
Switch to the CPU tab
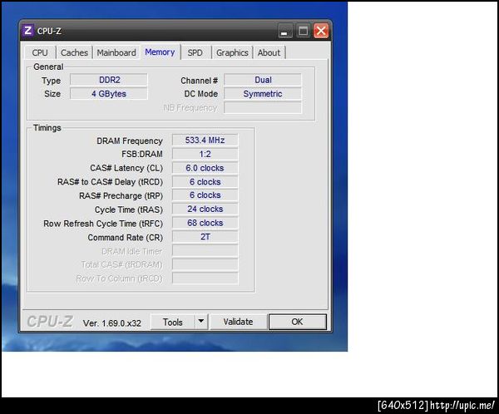(x=40, y=52)
